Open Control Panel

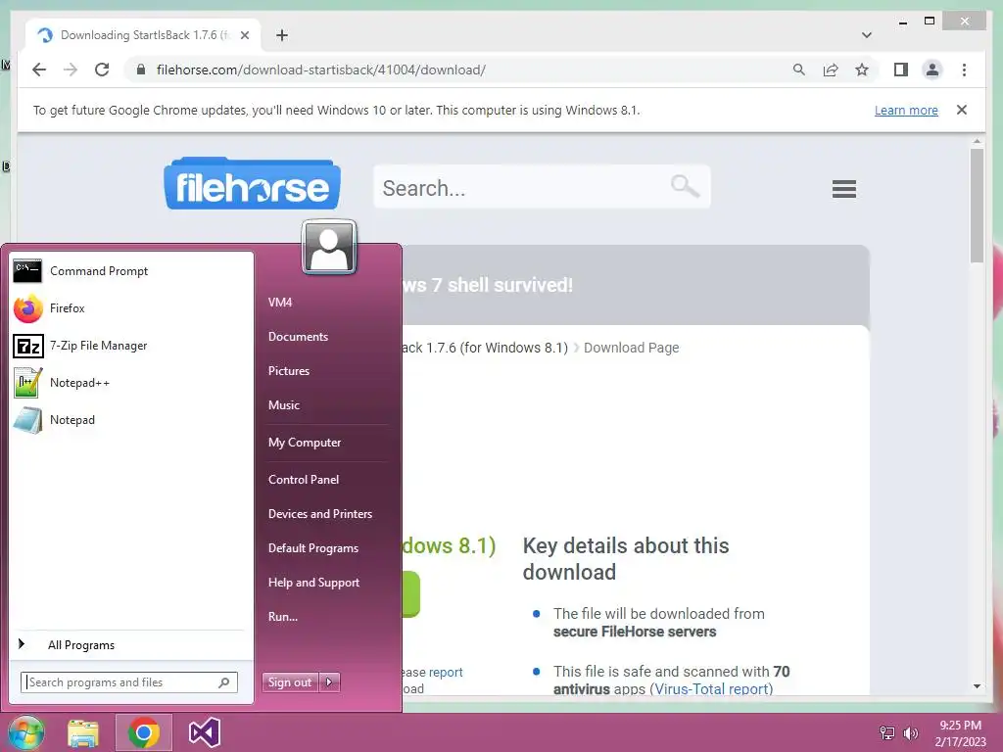tap(304, 480)
